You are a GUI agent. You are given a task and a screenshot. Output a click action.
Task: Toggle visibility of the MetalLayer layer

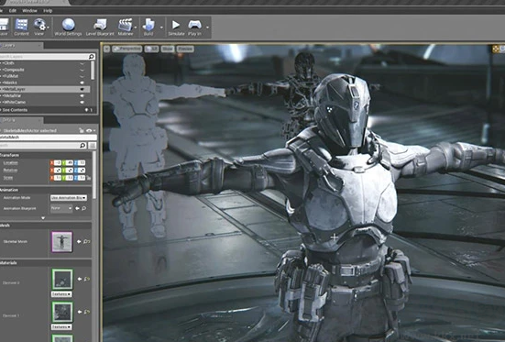82,89
